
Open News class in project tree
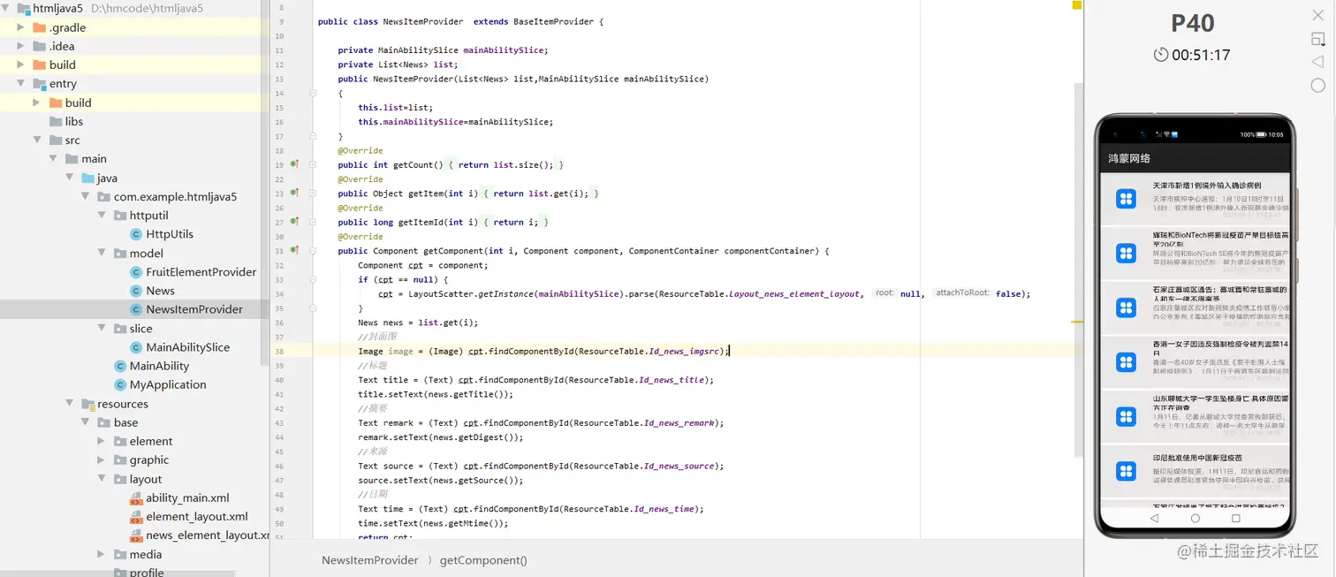tap(160, 291)
